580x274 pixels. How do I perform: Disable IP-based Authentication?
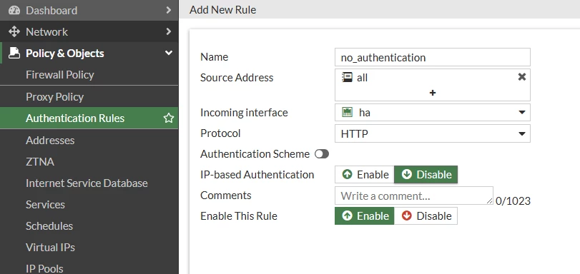pyautogui.click(x=426, y=174)
